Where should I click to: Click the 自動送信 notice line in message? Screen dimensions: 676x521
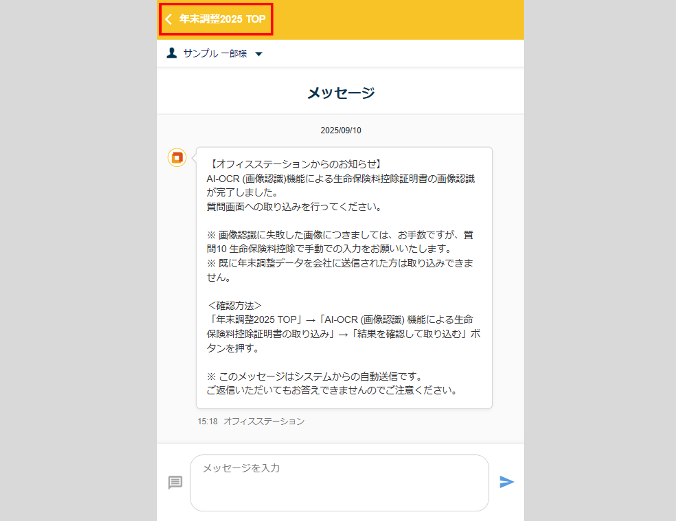pos(314,376)
